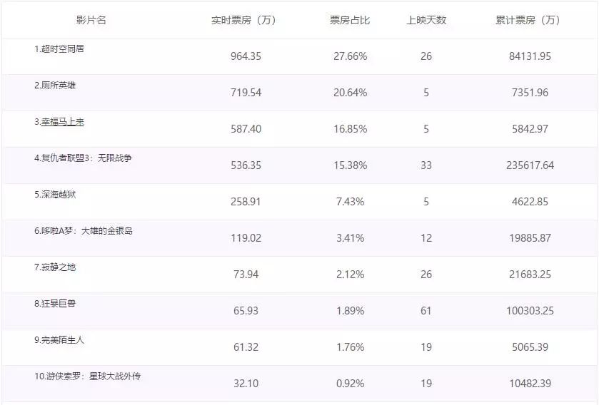Click the share percentage 1.76%
The width and height of the screenshot is (599, 405).
tap(351, 347)
